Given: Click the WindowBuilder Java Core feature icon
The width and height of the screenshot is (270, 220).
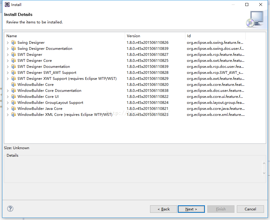Looking at the screenshot, I should coord(14,108).
